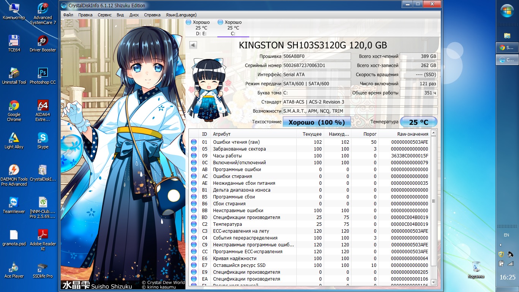Viewport: 519px width, 292px height.
Task: Click the firmware field 506ABBF0
Action: coord(317,56)
